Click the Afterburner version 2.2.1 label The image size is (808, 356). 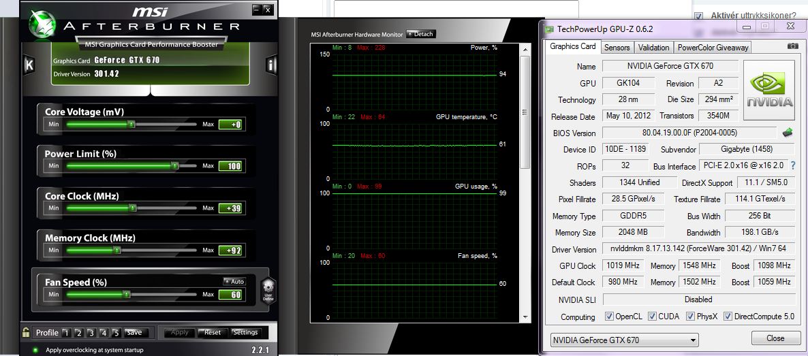[261, 351]
